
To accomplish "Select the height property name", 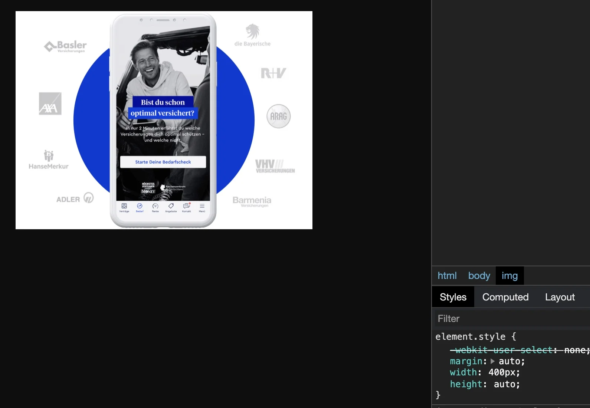I will tap(466, 384).
